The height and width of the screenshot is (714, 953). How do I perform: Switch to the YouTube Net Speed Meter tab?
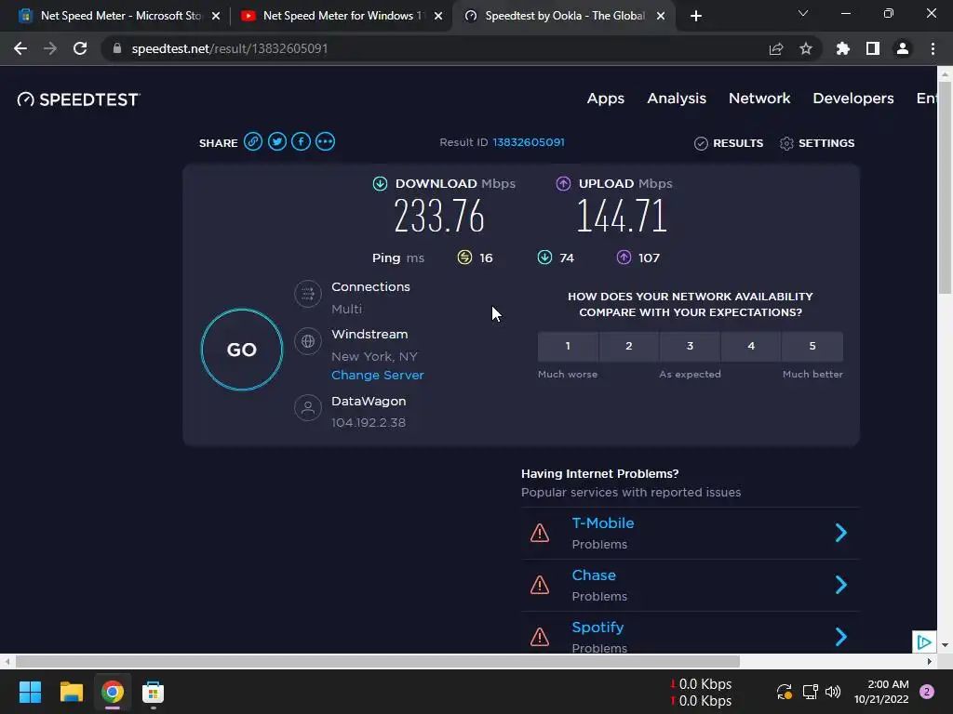coord(341,16)
